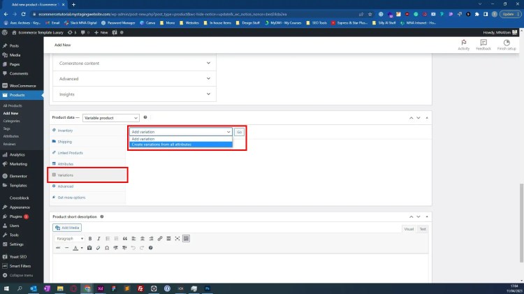The image size is (524, 294).
Task: Insert a bulleted list in editor
Action: (108, 239)
